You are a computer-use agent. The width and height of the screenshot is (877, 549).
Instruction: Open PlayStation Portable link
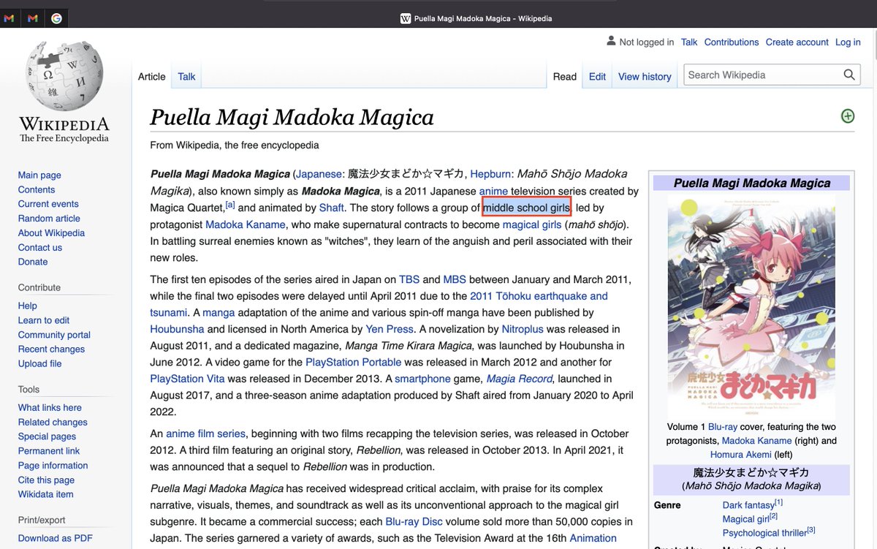pyautogui.click(x=353, y=362)
